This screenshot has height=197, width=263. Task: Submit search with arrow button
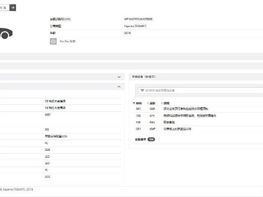[x=13, y=7]
